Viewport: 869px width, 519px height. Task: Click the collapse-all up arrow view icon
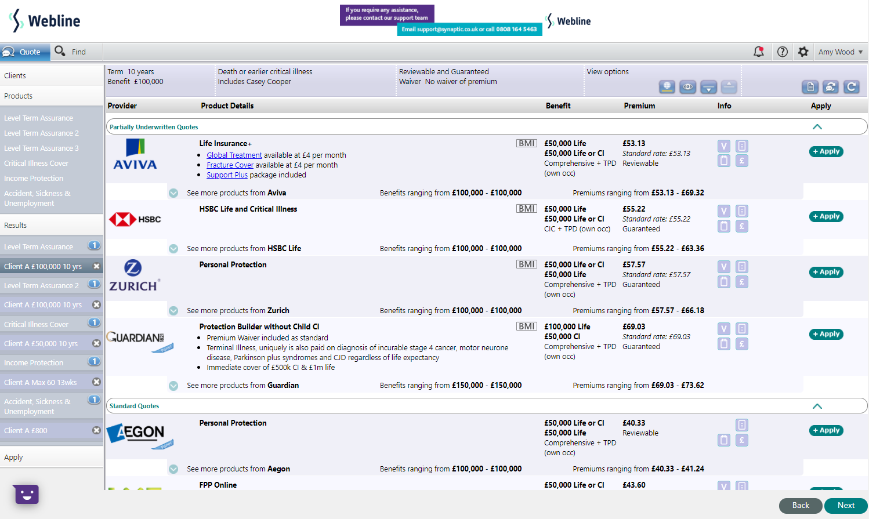click(729, 87)
